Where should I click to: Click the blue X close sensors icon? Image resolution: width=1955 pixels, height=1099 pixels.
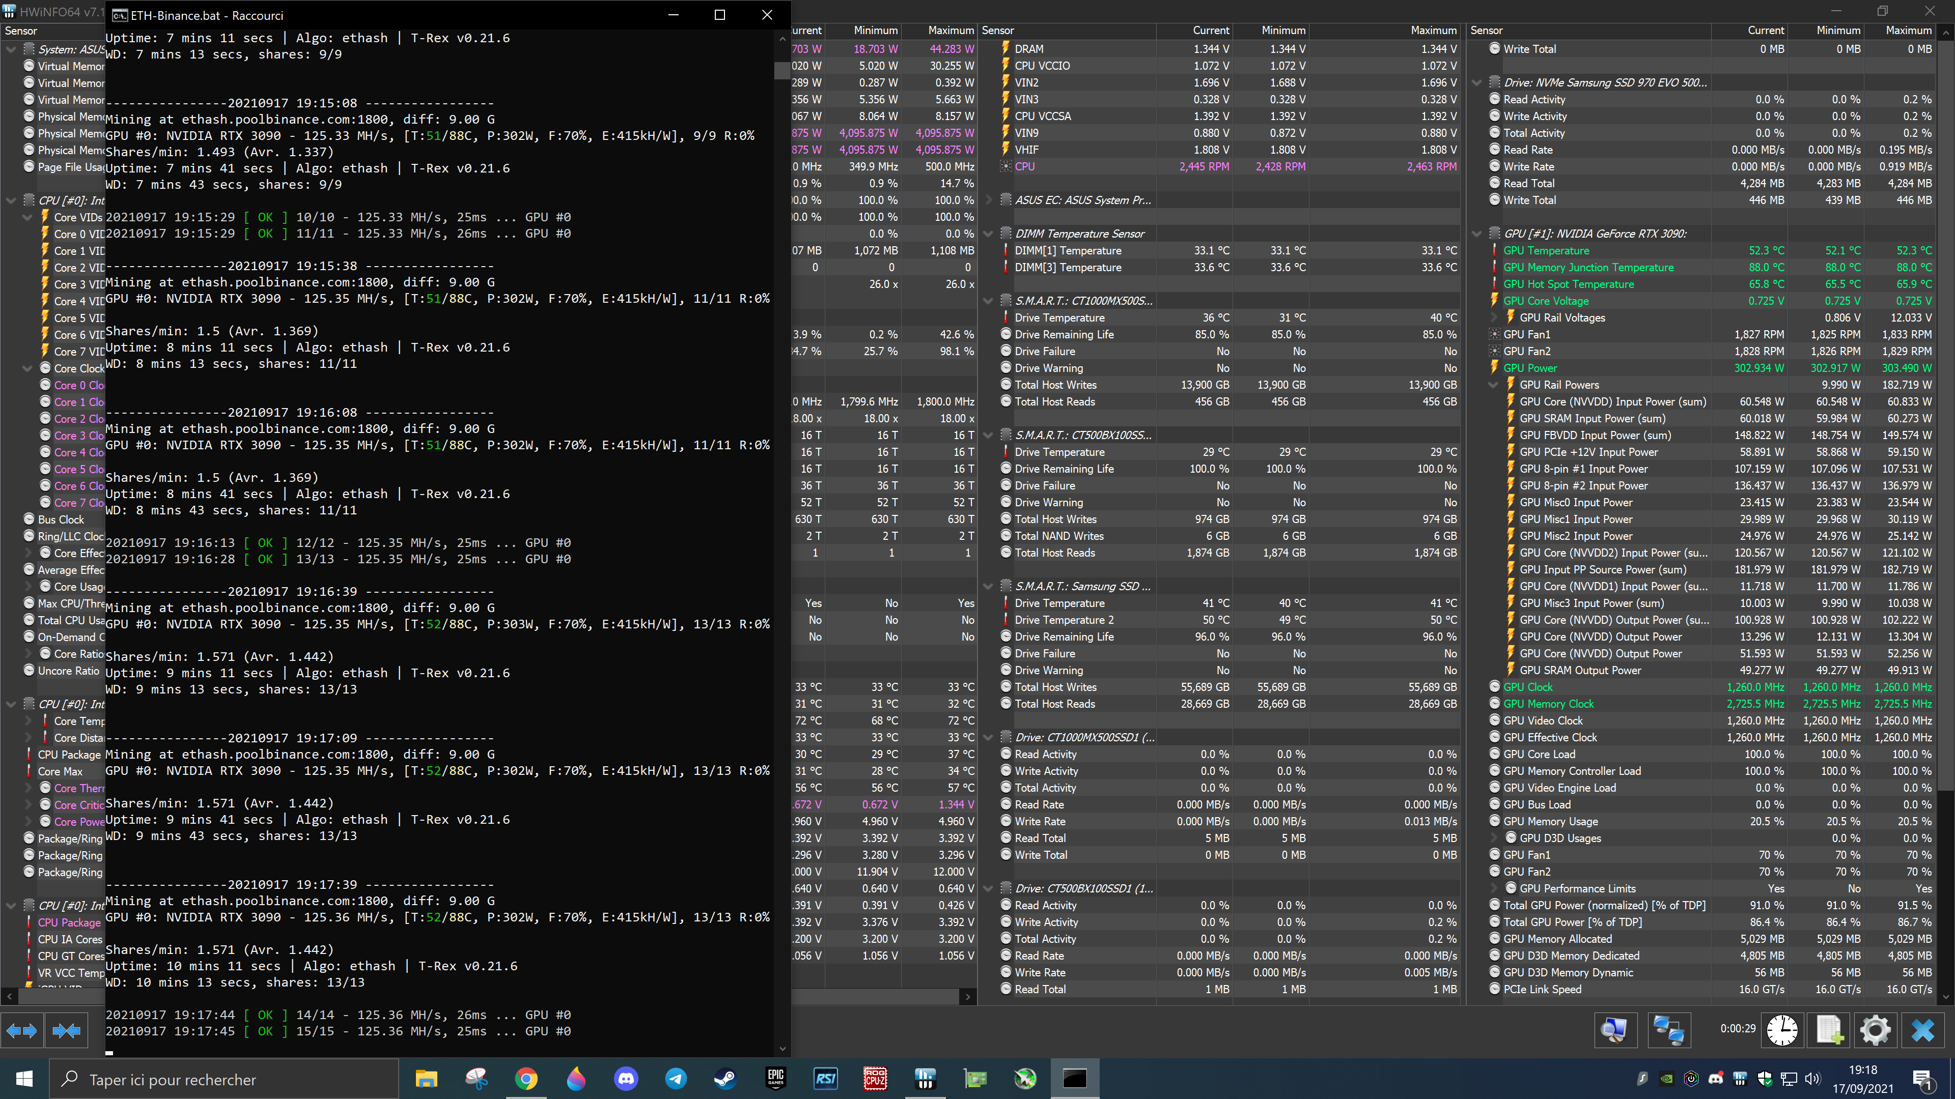(1923, 1030)
